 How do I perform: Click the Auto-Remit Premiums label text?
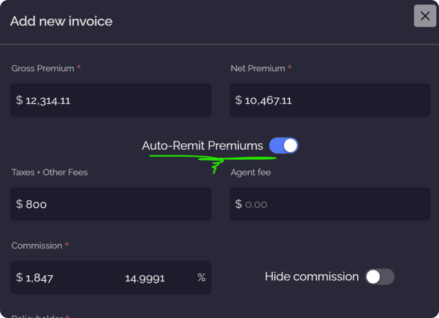coord(202,146)
